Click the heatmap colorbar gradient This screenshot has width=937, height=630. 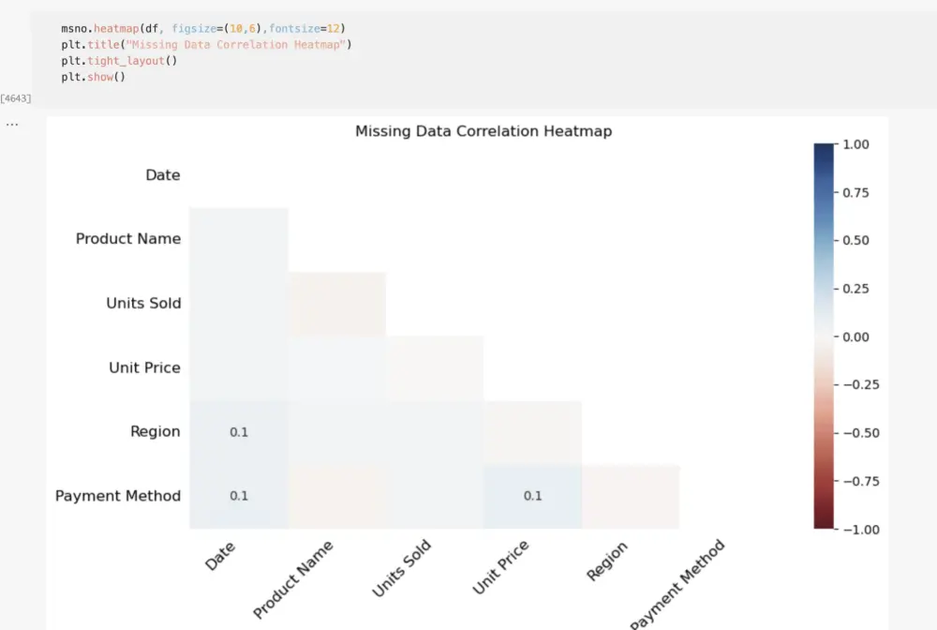824,336
